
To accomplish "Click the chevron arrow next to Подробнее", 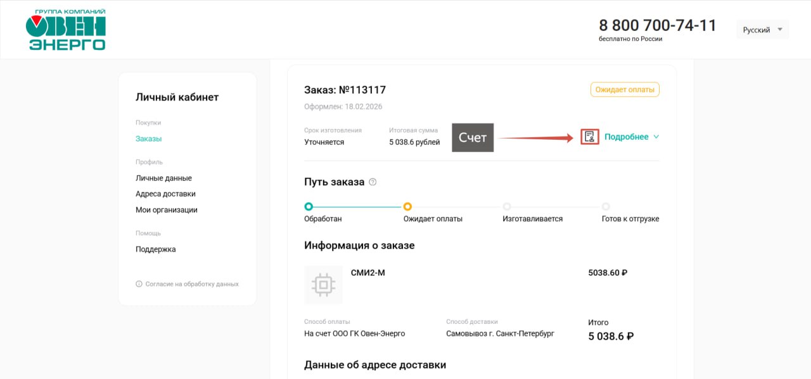I will 656,137.
